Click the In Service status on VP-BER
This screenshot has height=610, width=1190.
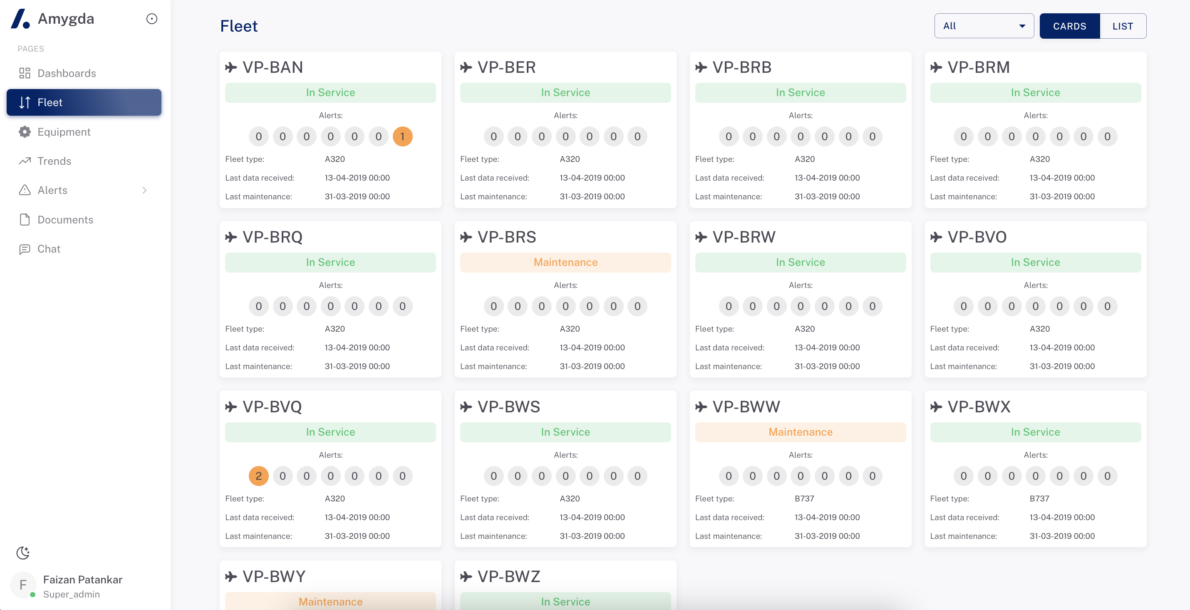(565, 92)
